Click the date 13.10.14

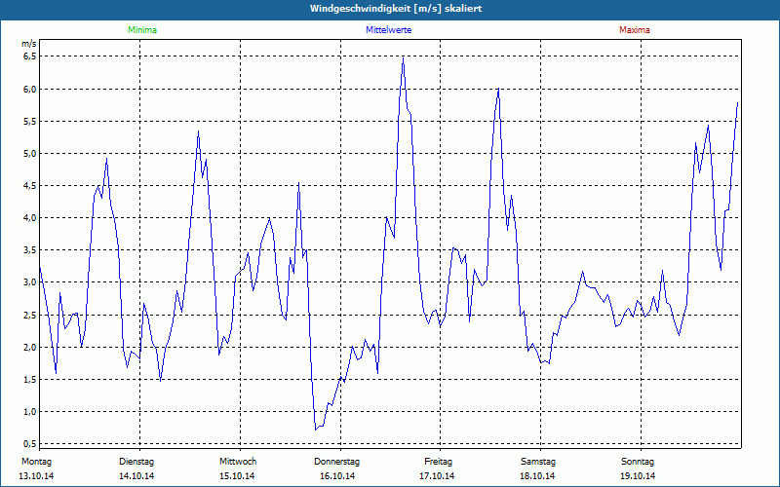[x=36, y=476]
